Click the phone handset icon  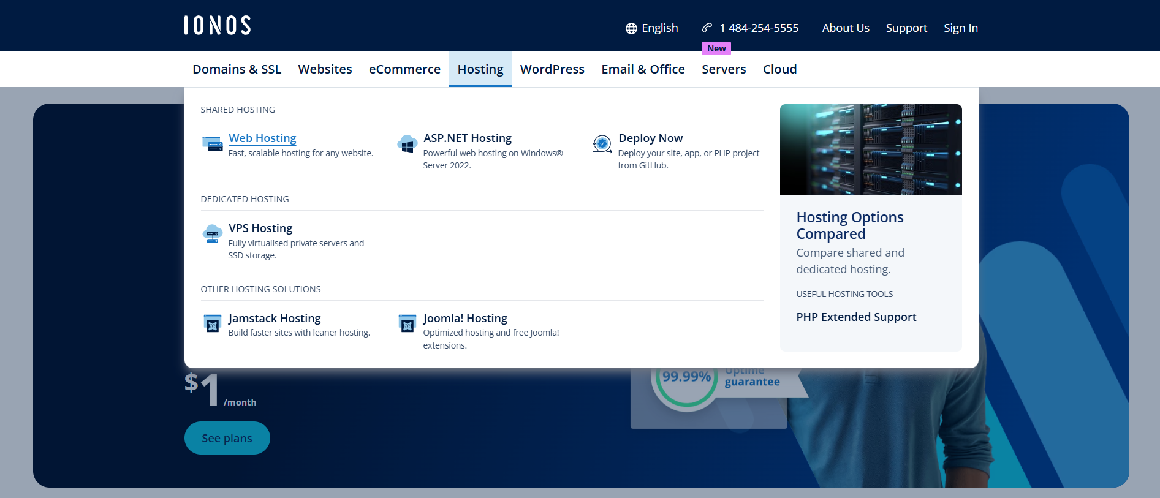point(707,28)
